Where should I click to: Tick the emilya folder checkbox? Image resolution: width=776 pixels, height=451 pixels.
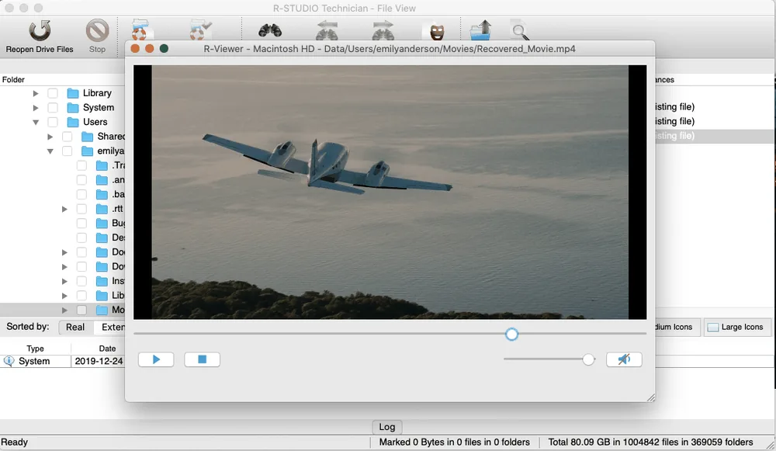(68, 151)
